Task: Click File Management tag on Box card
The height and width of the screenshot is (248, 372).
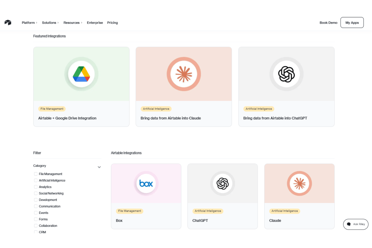Action: (129, 211)
